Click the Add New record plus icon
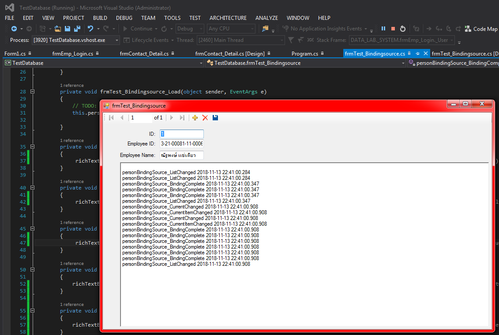Image resolution: width=499 pixels, height=335 pixels. coord(195,118)
